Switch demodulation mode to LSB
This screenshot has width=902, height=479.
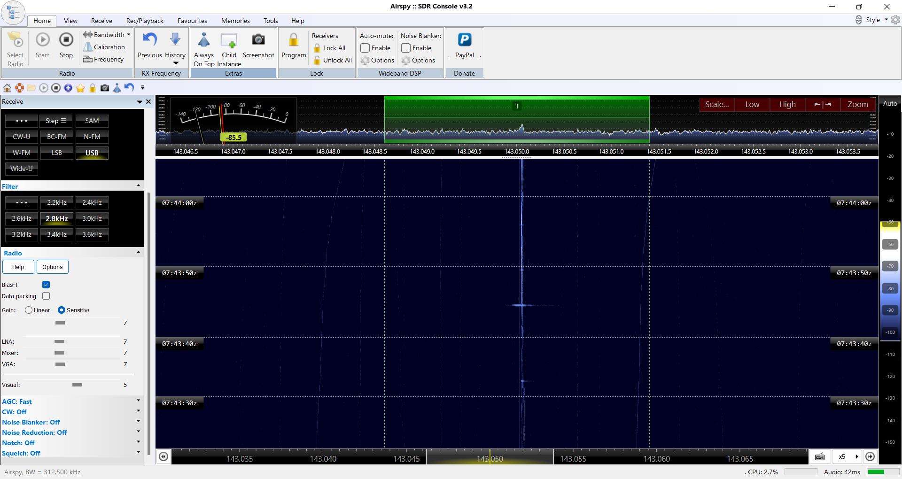[57, 153]
